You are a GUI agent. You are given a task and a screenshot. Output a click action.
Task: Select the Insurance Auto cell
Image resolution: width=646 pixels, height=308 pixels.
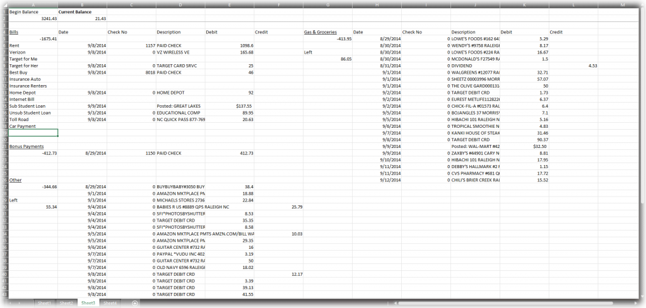click(x=33, y=79)
